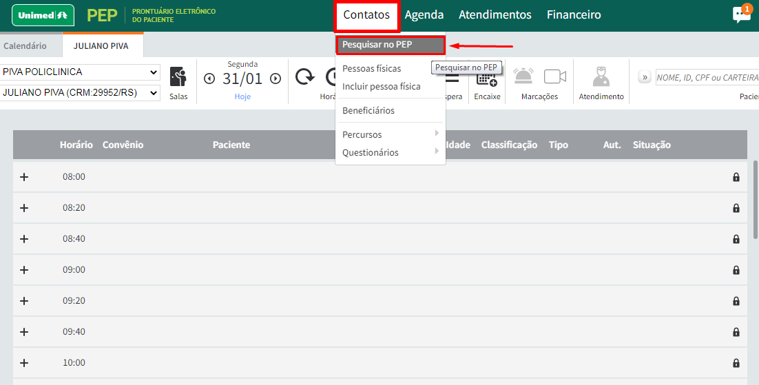This screenshot has width=759, height=385.
Task: Open the Atendimento doctor icon
Action: [601, 76]
